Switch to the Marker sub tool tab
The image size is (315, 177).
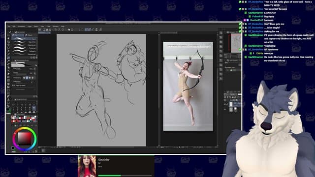[29, 35]
